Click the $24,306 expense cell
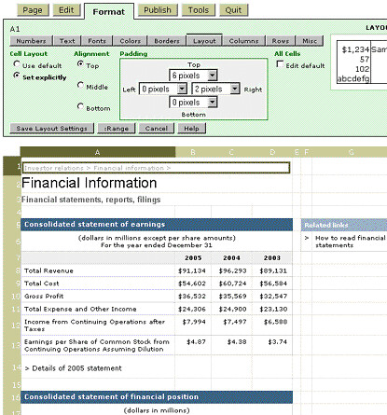The image size is (387, 415). (193, 309)
